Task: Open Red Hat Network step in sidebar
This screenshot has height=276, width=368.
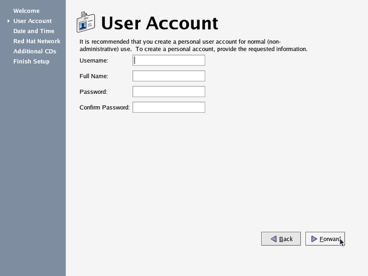Action: point(37,41)
